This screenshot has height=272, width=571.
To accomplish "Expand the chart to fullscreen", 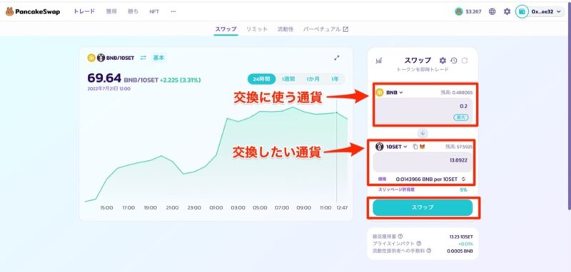I will point(337,58).
